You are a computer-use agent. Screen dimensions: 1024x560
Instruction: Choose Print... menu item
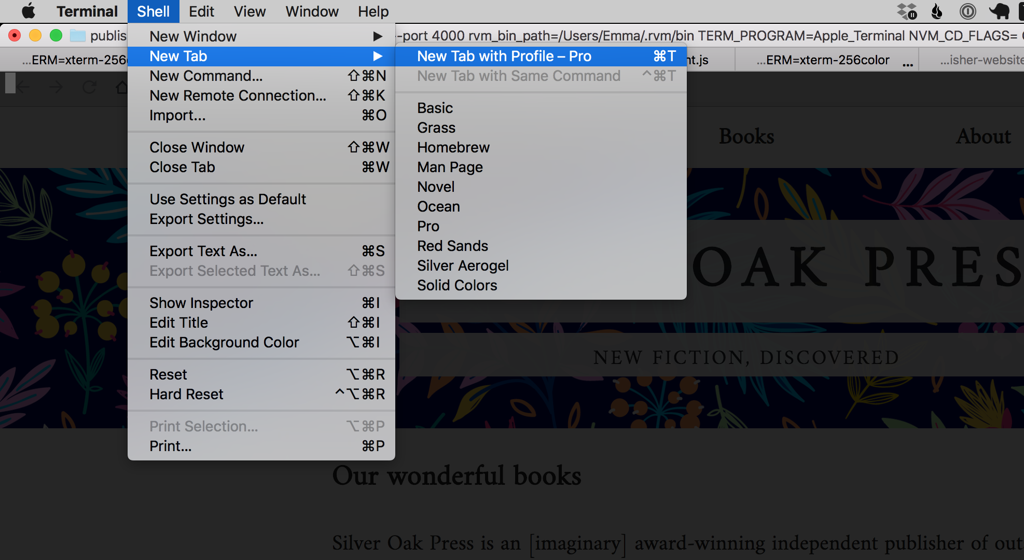(x=261, y=446)
